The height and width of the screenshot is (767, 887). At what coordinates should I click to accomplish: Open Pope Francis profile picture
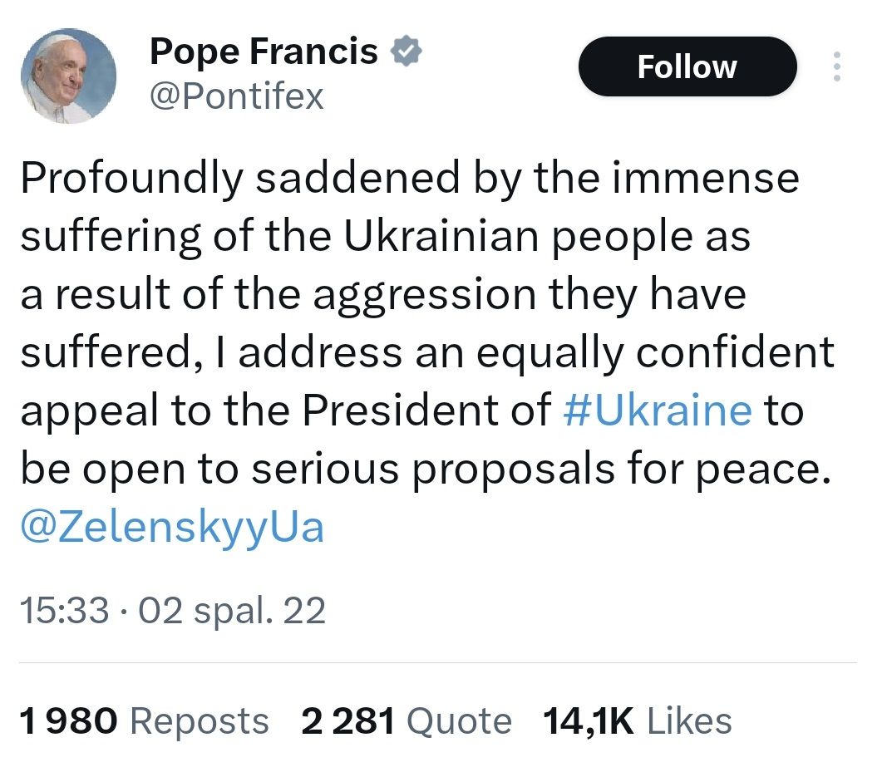pyautogui.click(x=67, y=76)
